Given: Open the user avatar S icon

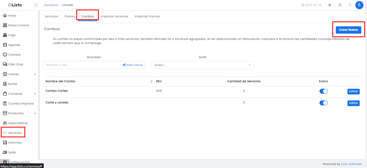Looking at the screenshot, I should (x=359, y=5).
